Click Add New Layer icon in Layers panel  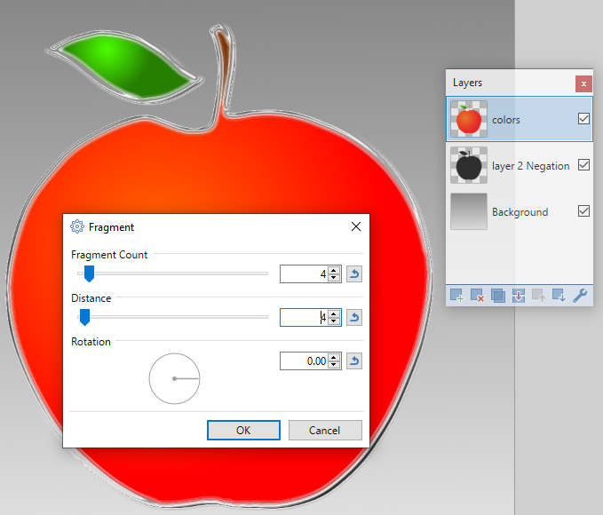[x=456, y=296]
